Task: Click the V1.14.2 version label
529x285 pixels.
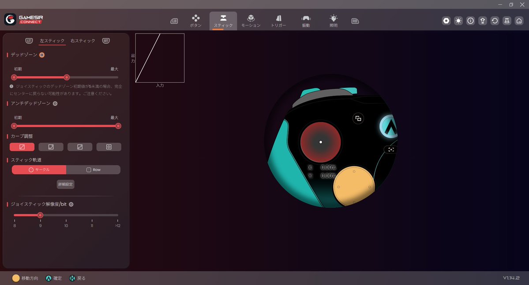Action: tap(511, 278)
